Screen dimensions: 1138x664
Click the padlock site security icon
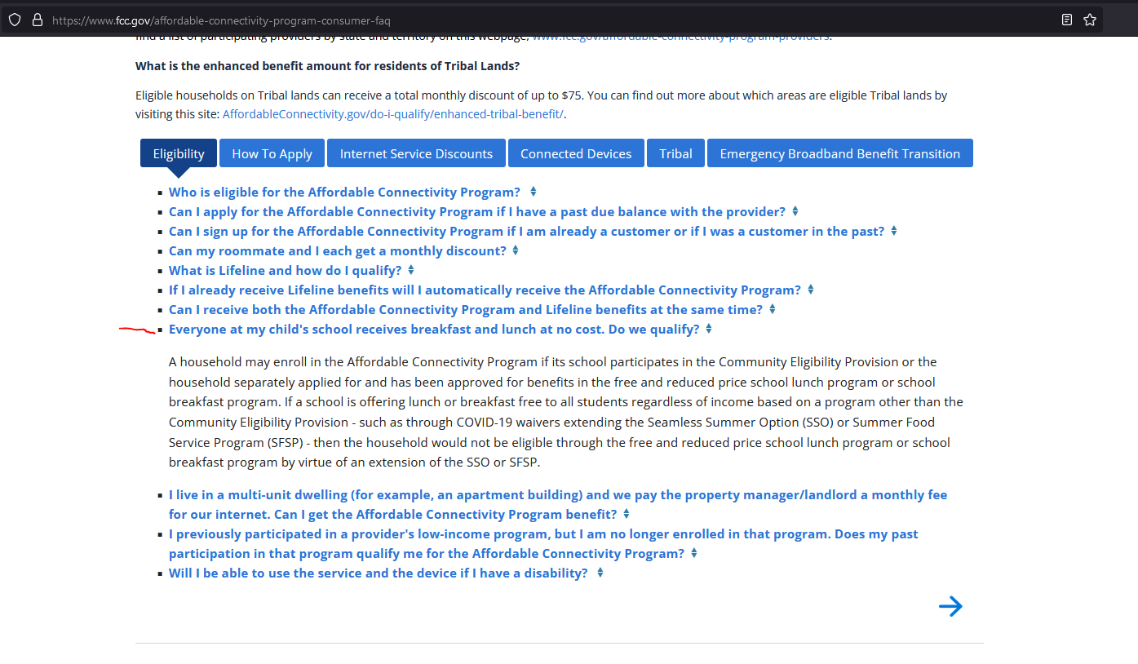[37, 20]
